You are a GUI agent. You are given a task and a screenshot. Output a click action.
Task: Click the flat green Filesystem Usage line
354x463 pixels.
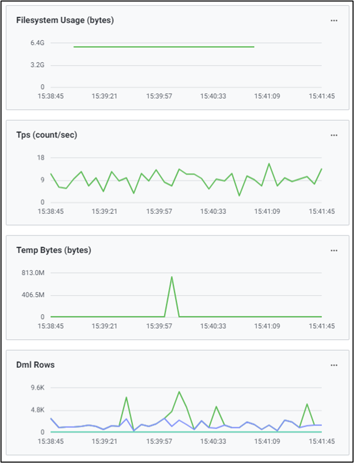tap(163, 47)
